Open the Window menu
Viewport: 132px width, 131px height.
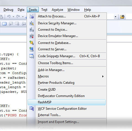coord(74,10)
